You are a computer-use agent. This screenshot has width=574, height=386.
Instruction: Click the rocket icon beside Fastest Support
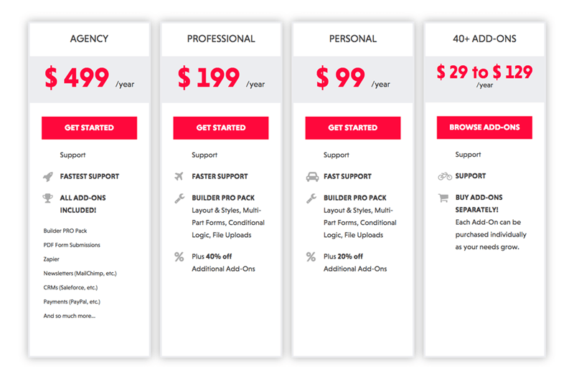click(x=48, y=177)
